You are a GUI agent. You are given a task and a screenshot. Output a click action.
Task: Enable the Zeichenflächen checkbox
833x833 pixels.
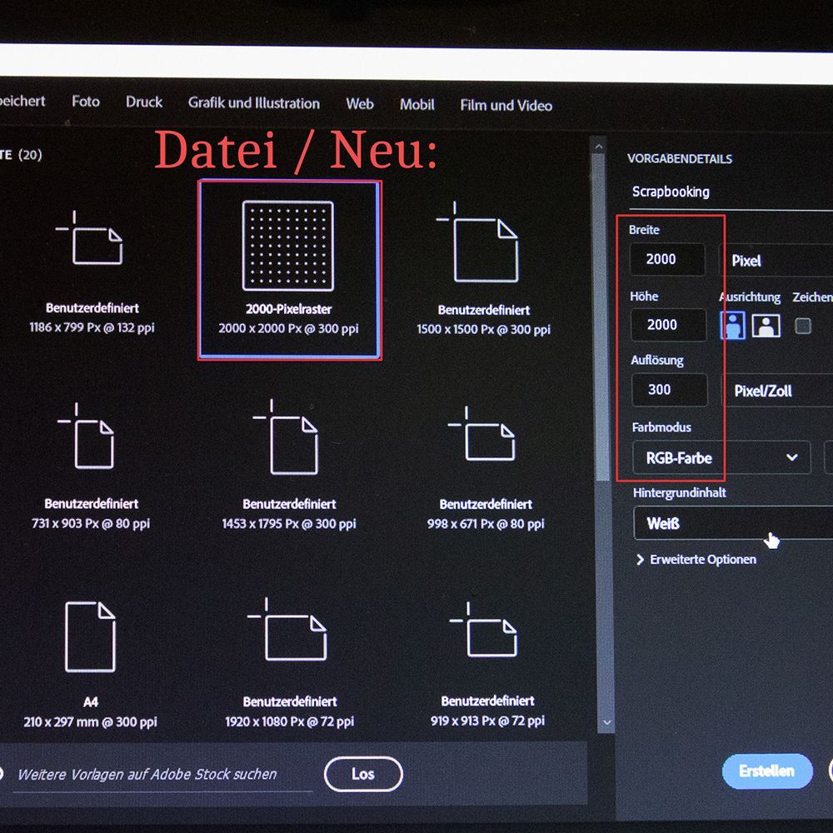(x=803, y=326)
